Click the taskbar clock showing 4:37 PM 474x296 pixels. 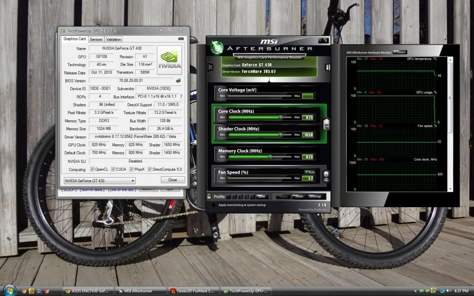(461, 291)
